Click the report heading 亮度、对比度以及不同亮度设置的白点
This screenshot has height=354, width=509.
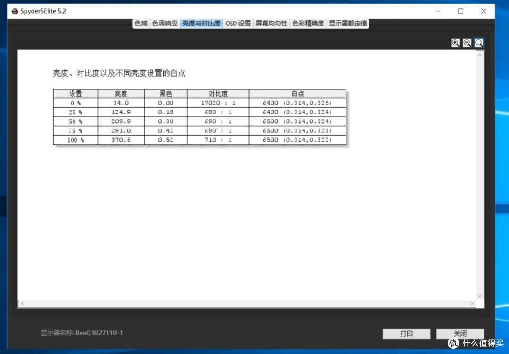pos(119,73)
